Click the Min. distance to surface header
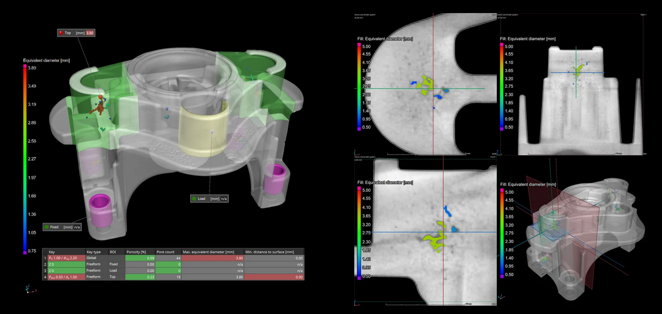The height and width of the screenshot is (314, 662). click(274, 252)
